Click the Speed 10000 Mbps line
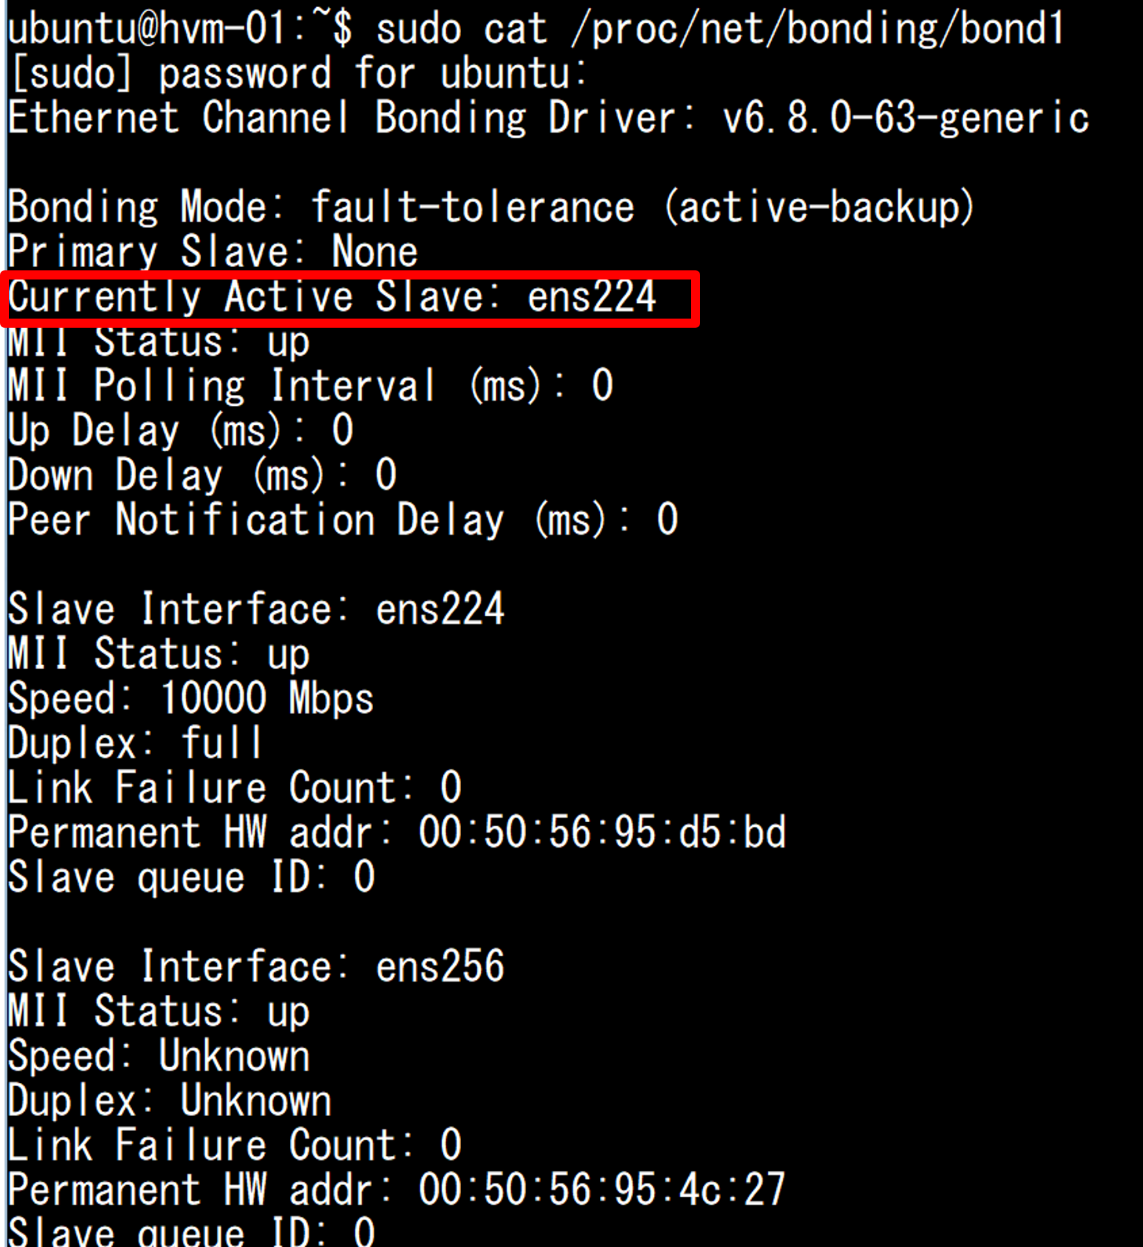This screenshot has height=1247, width=1143. (x=191, y=698)
